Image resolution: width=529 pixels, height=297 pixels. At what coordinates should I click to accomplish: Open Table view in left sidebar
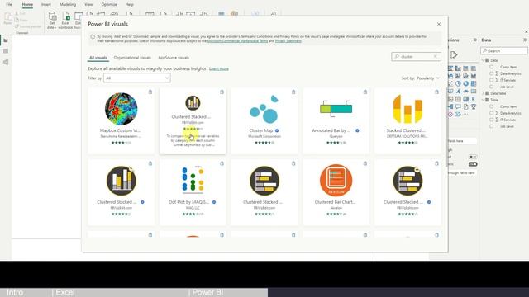(x=6, y=51)
